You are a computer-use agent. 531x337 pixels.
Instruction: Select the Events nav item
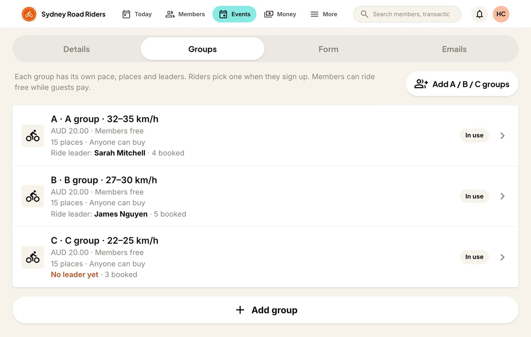pyautogui.click(x=234, y=14)
